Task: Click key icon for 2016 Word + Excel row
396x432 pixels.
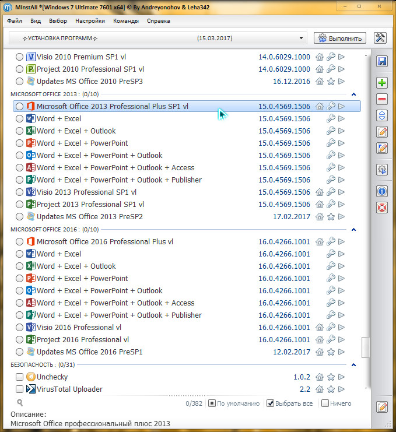Action: [x=331, y=254]
